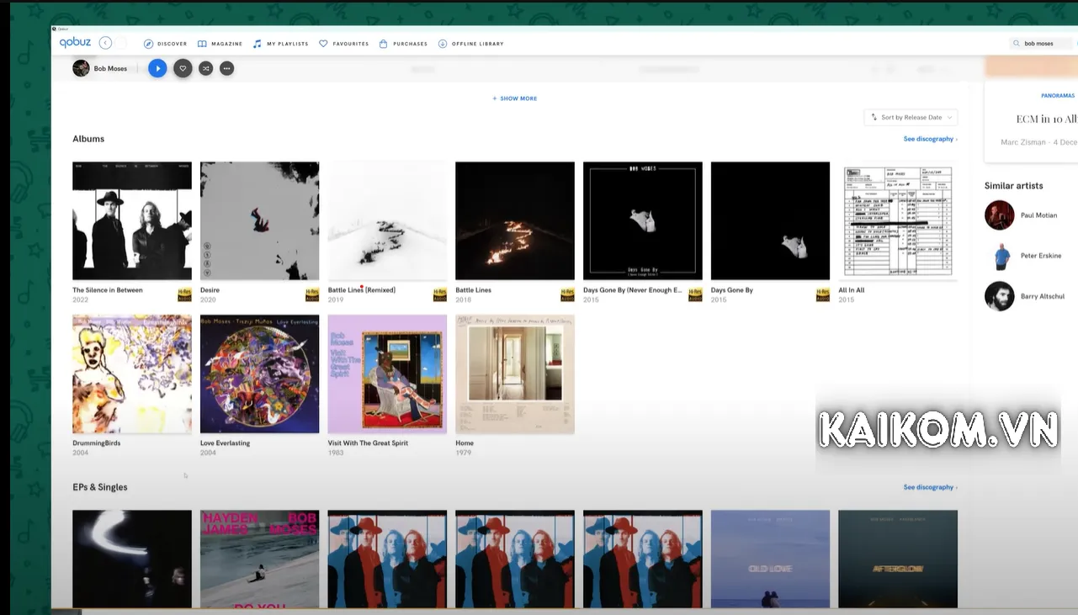Open See discography beside the Albums heading
Image resolution: width=1078 pixels, height=615 pixels.
[x=929, y=139]
